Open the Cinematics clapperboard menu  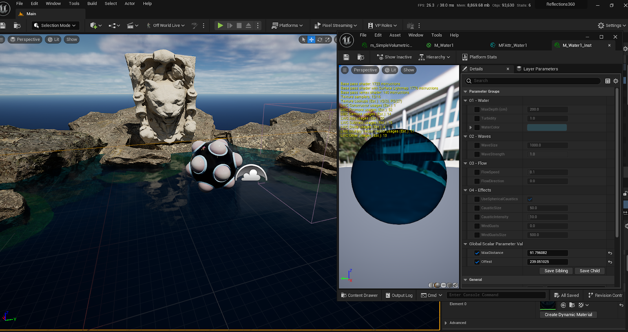pyautogui.click(x=133, y=25)
